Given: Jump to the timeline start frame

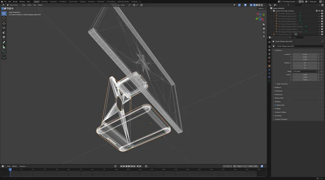Looking at the screenshot, I should (121, 166).
